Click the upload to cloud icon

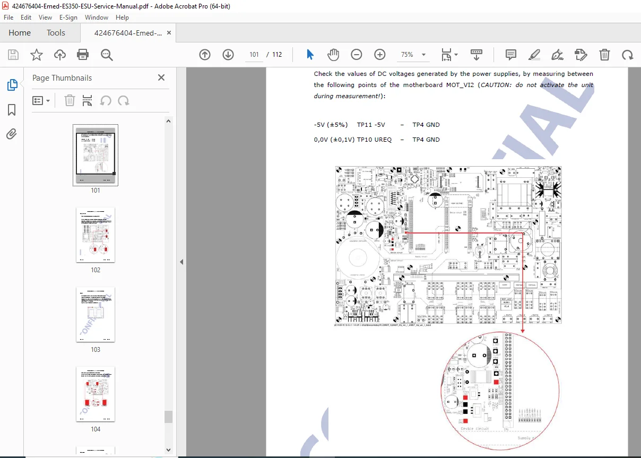click(x=60, y=55)
